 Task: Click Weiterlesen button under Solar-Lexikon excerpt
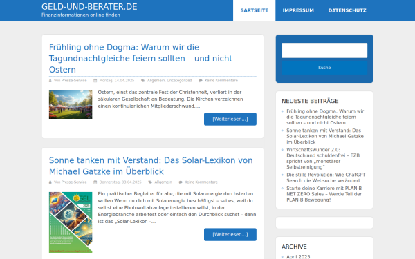tap(230, 235)
